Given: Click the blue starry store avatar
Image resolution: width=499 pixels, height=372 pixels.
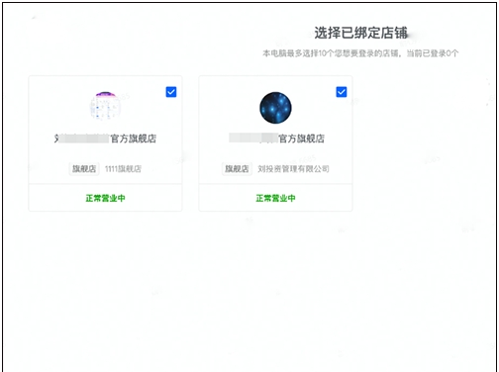Looking at the screenshot, I should point(275,108).
